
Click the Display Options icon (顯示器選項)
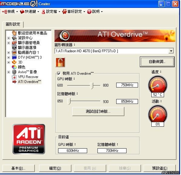(14, 48)
